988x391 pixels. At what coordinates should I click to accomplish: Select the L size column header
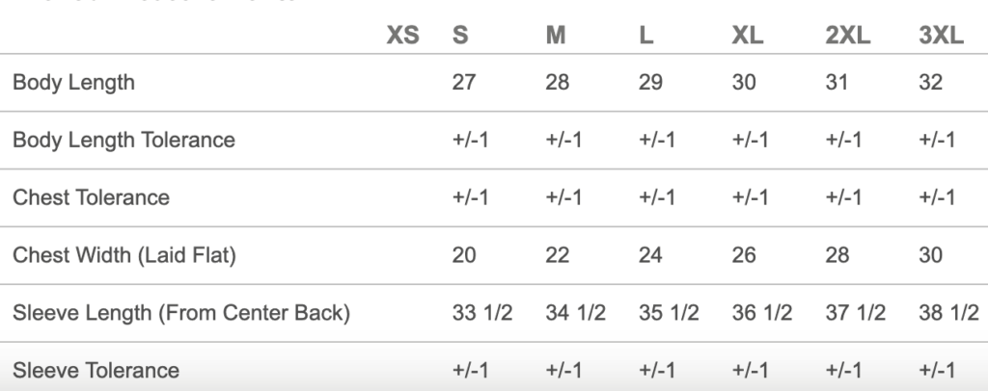pos(646,36)
